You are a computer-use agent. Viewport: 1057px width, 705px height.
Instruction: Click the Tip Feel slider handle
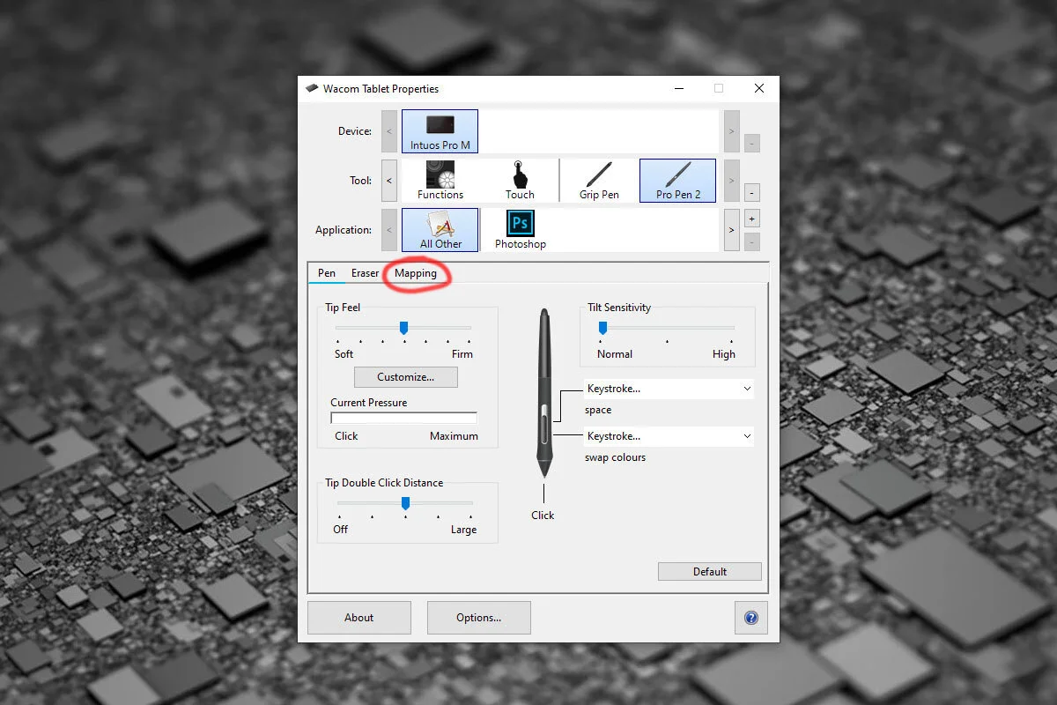[403, 328]
